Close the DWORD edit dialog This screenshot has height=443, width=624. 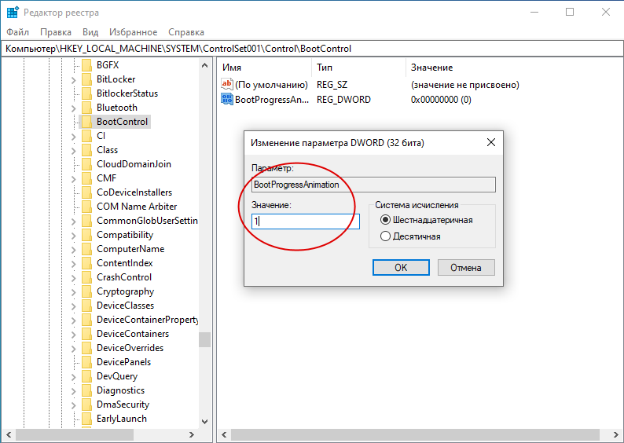[x=491, y=142]
